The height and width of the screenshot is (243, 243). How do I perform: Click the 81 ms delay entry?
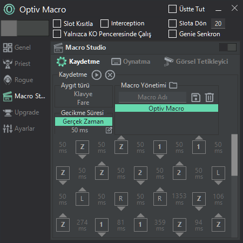[121, 225]
